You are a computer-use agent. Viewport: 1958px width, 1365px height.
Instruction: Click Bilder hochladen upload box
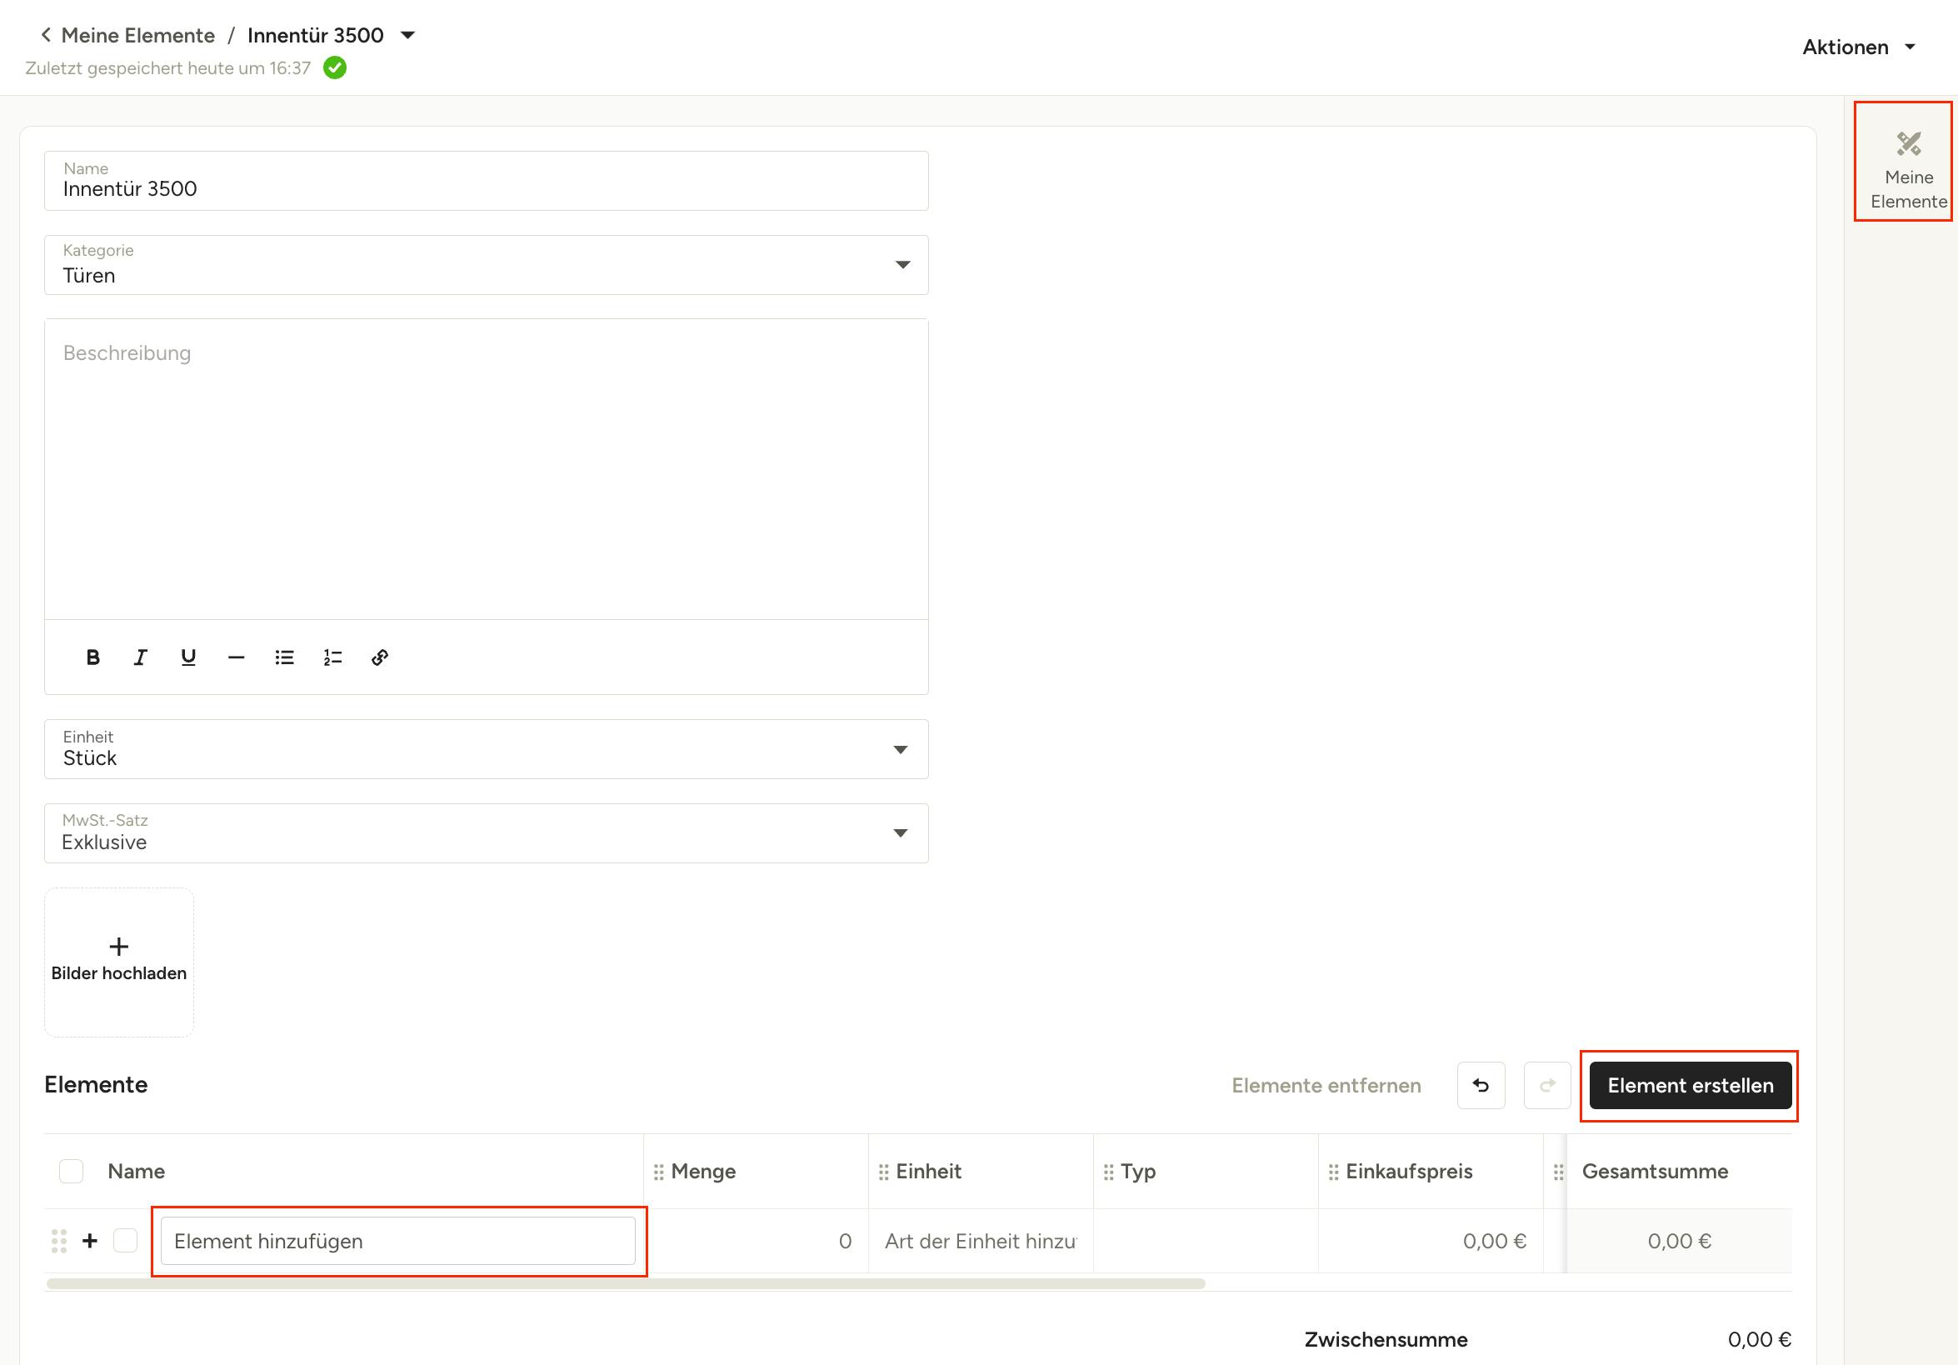(x=119, y=962)
